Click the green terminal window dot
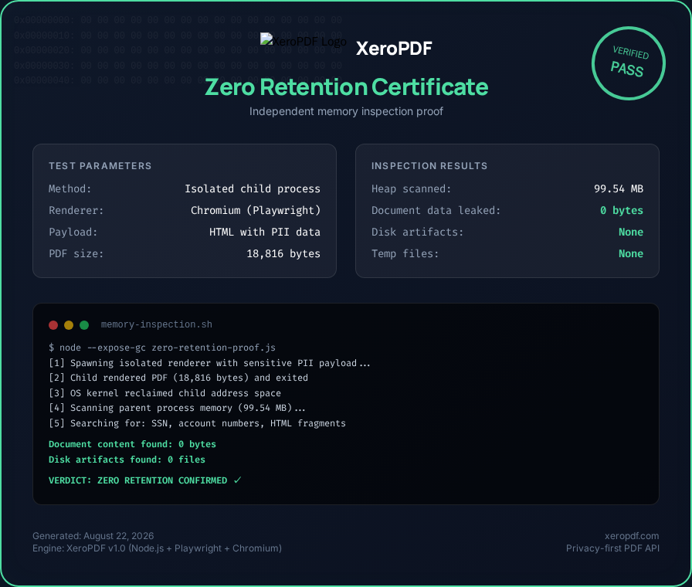This screenshot has height=587, width=692. 84,325
